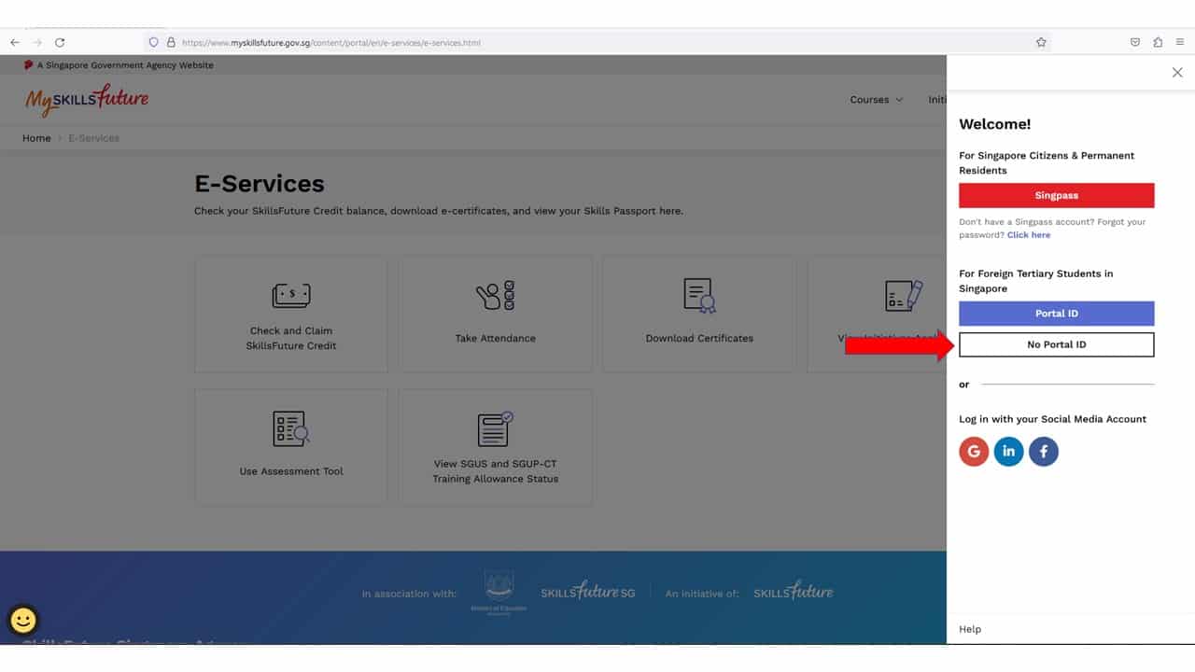This screenshot has width=1195, height=672.
Task: Close the Welcome login panel
Action: click(x=1177, y=72)
